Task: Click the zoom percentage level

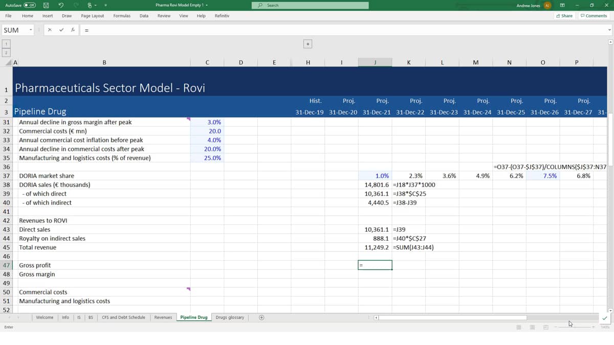Action: [x=605, y=327]
